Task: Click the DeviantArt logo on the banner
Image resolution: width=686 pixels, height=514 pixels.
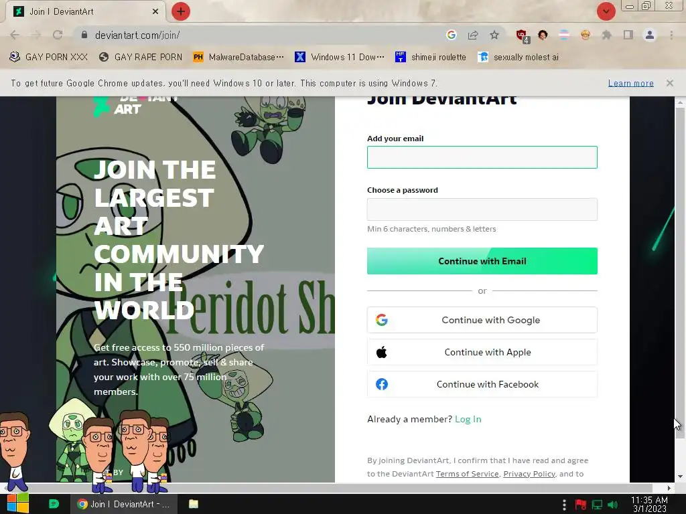Action: coord(135,105)
